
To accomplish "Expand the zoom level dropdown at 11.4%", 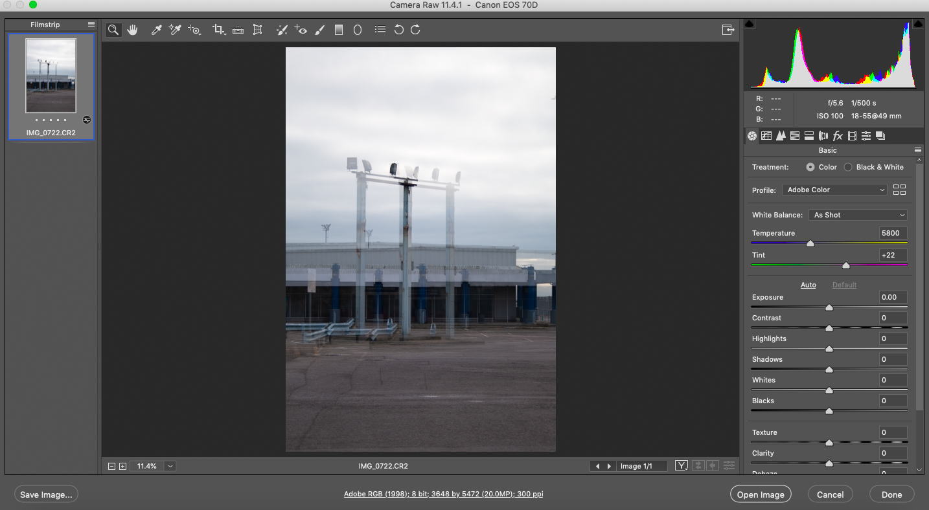I will pyautogui.click(x=170, y=466).
